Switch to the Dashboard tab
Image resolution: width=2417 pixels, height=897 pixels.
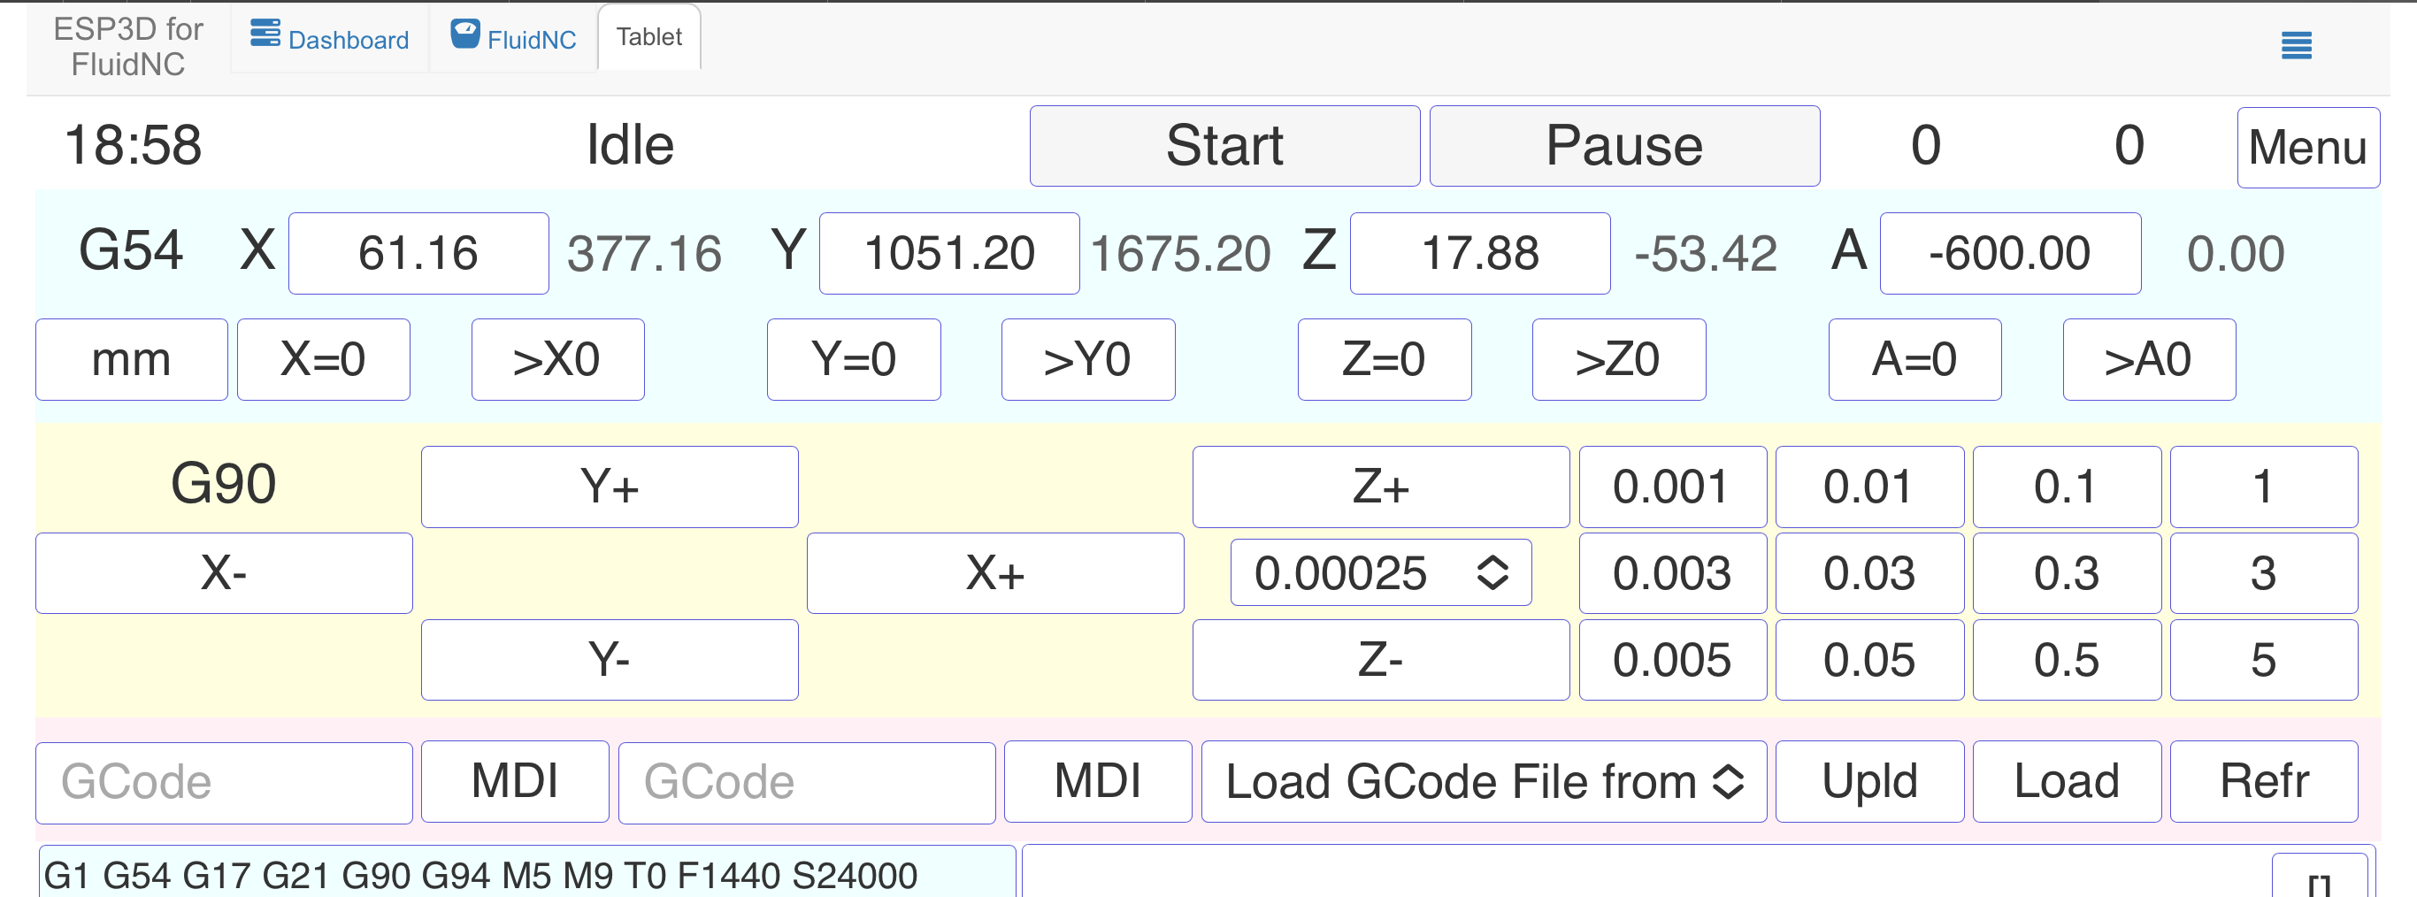329,38
